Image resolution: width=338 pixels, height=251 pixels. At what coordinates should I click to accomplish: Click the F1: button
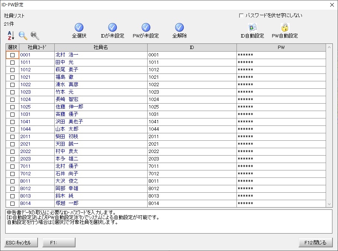click(59, 242)
